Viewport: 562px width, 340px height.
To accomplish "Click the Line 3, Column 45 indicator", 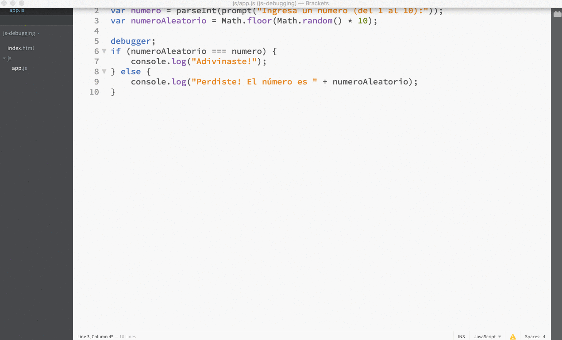I will click(x=95, y=336).
